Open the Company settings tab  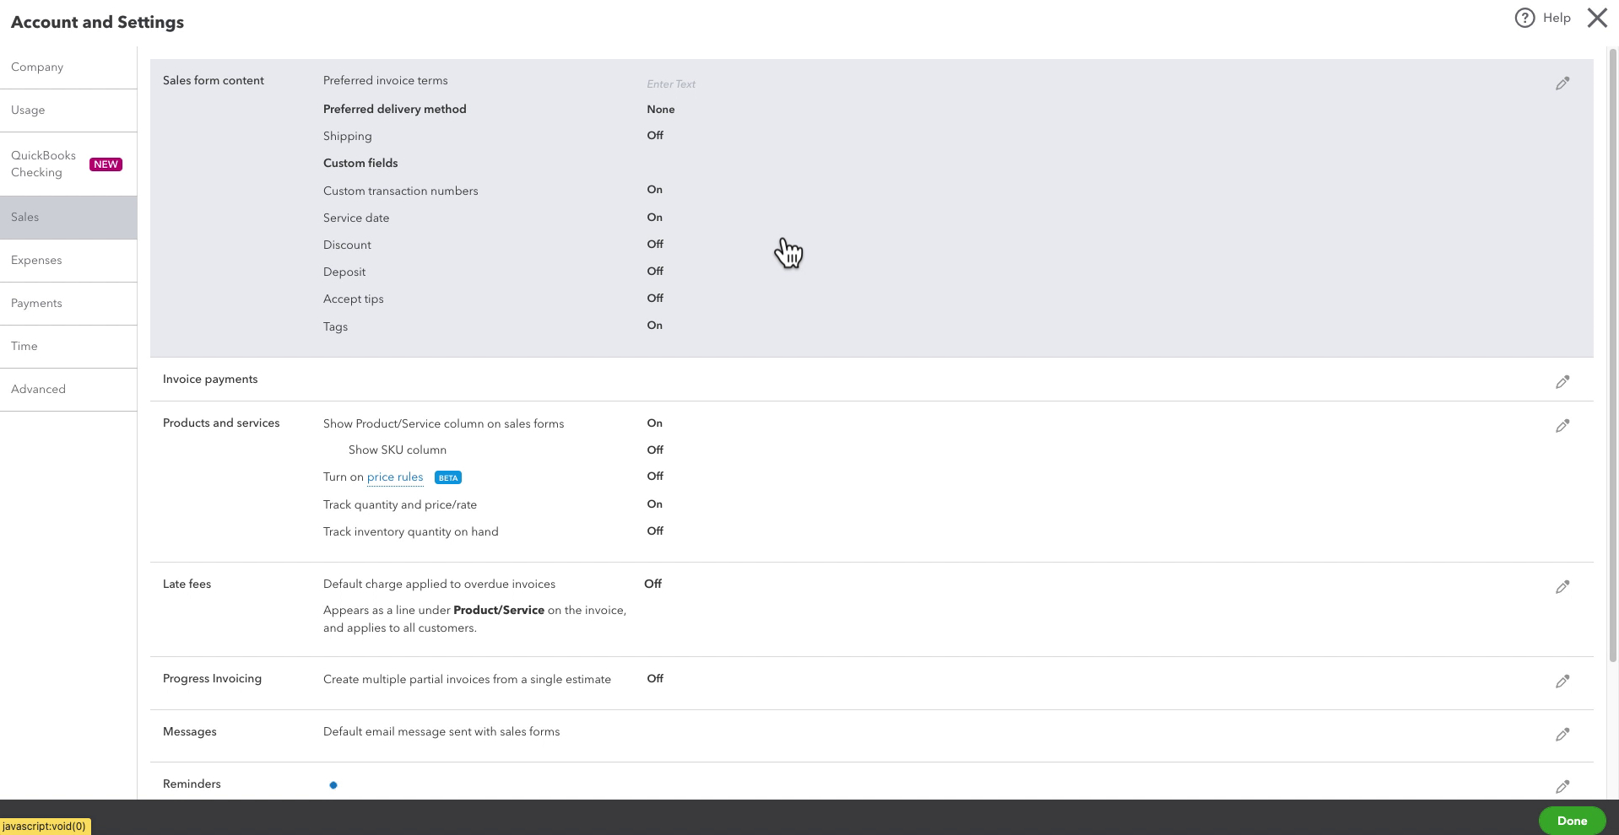[68, 67]
